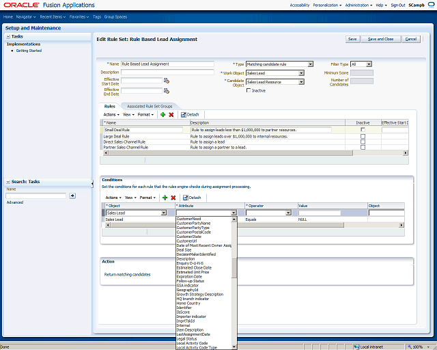Image resolution: width=437 pixels, height=350 pixels.
Task: Open the Navigator menu
Action: pyautogui.click(x=26, y=16)
